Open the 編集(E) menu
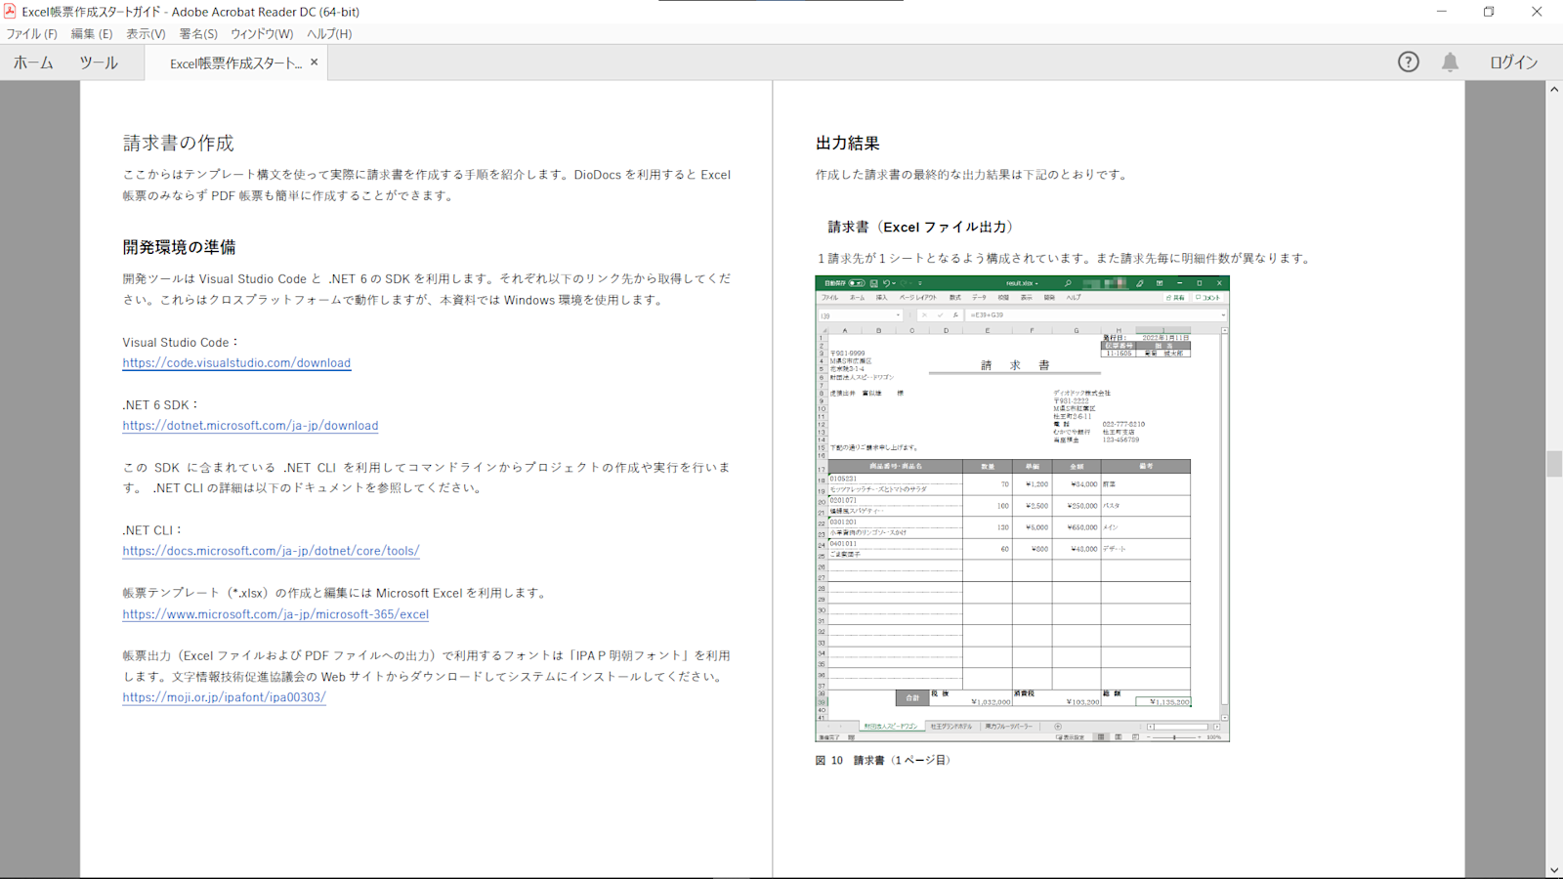The image size is (1563, 879). click(92, 33)
